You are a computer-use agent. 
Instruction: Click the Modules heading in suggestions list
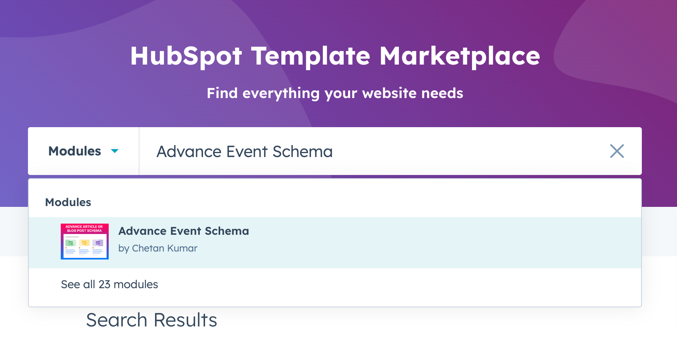[68, 202]
